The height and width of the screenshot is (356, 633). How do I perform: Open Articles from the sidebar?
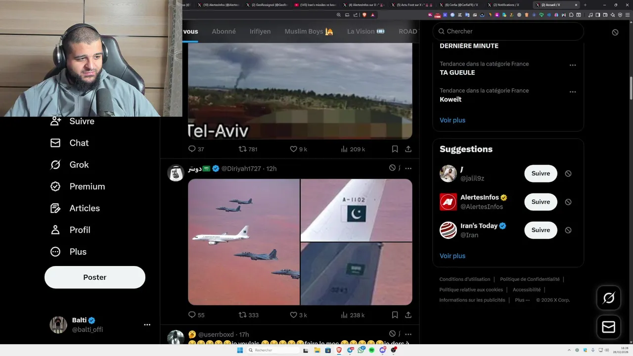click(x=75, y=208)
